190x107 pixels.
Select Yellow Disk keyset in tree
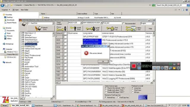(x=32, y=49)
